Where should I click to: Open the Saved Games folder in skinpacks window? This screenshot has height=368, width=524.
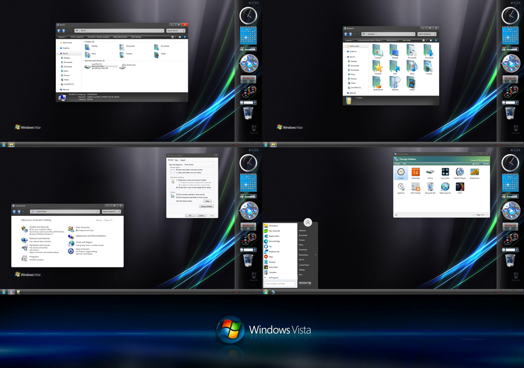(378, 83)
